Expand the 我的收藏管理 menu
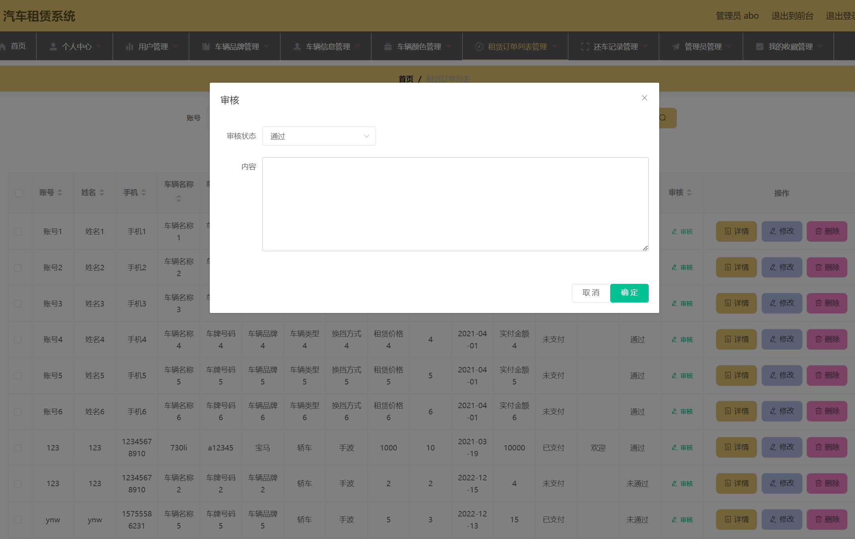 click(790, 47)
